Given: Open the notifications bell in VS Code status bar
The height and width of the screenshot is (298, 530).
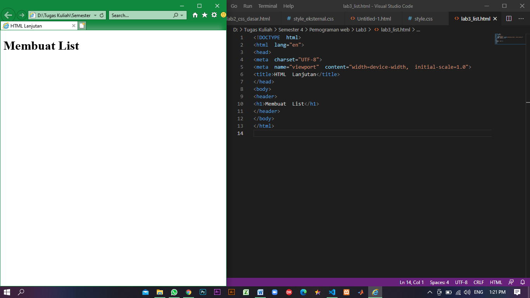Looking at the screenshot, I should [522, 282].
